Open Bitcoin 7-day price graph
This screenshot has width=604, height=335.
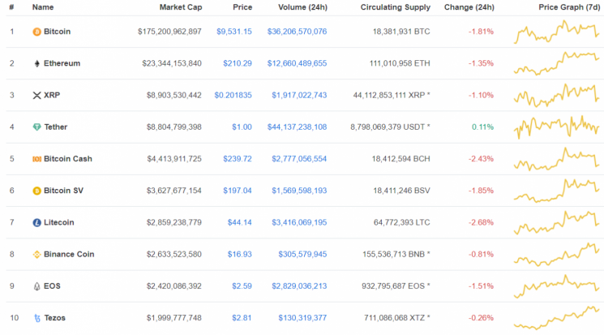[x=557, y=32]
